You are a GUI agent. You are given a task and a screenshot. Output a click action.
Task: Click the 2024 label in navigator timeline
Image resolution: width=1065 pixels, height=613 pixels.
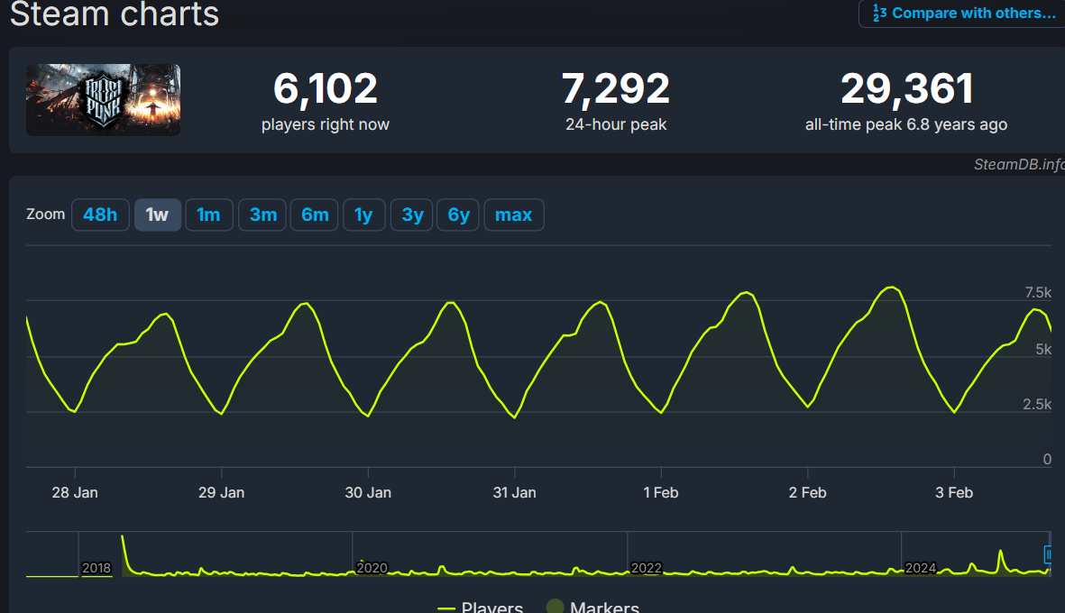coord(921,568)
